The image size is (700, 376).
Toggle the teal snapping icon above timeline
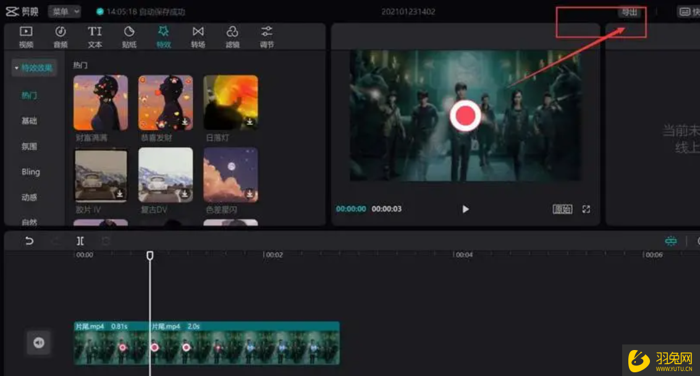670,241
